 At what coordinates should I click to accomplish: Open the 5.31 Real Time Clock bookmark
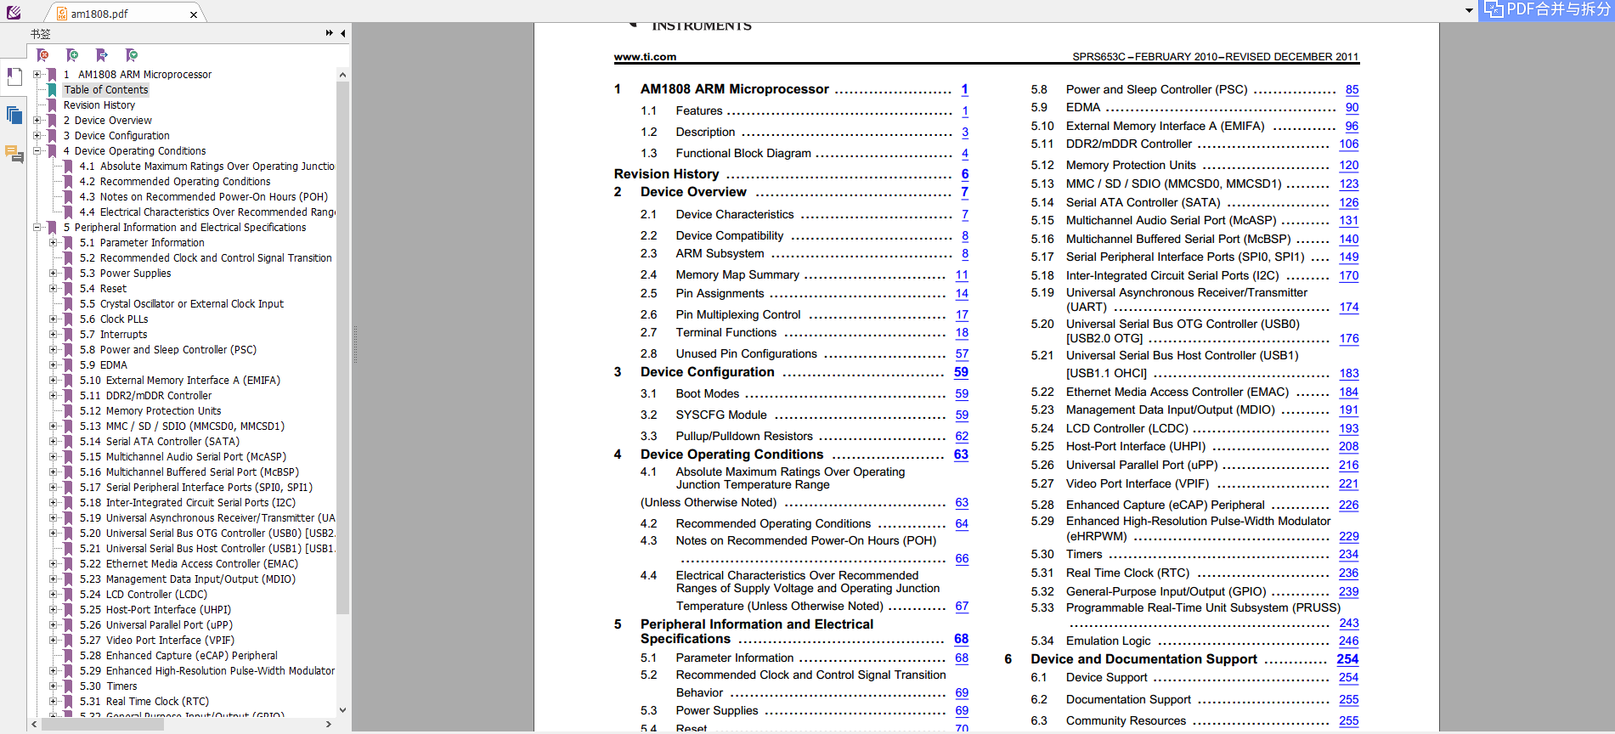tap(144, 702)
